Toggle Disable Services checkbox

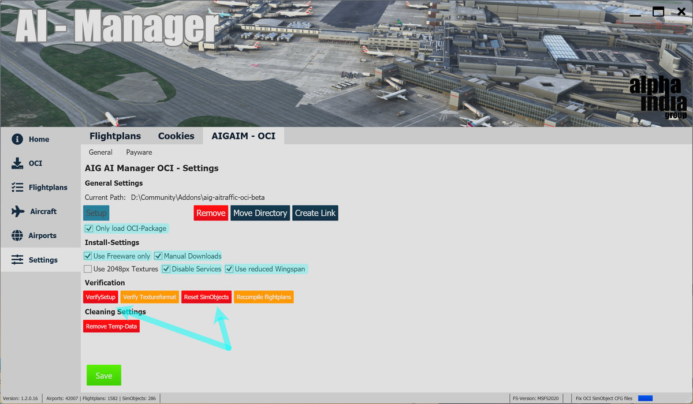click(x=166, y=269)
